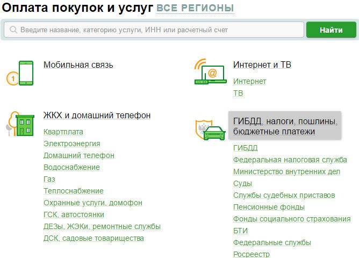Open the Теплоснабжение link
This screenshot has width=359, height=258.
click(74, 191)
